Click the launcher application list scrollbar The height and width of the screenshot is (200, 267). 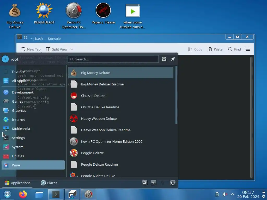pyautogui.click(x=176, y=95)
